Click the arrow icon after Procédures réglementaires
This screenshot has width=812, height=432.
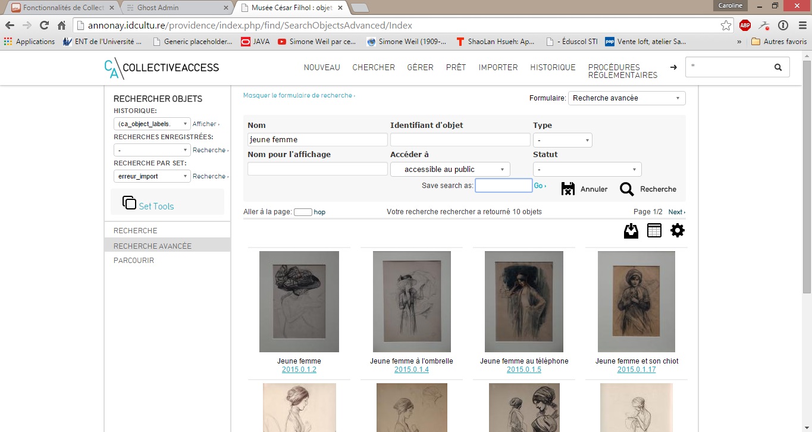(673, 67)
